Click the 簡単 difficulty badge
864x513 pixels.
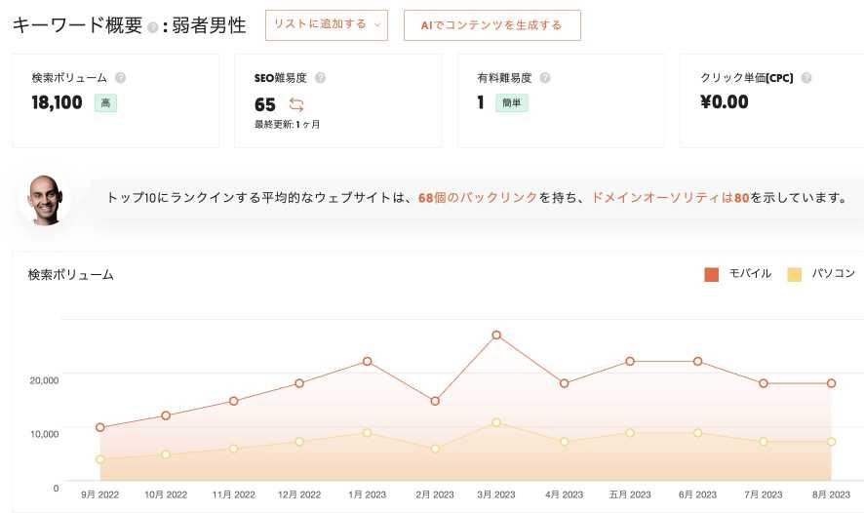coord(511,103)
